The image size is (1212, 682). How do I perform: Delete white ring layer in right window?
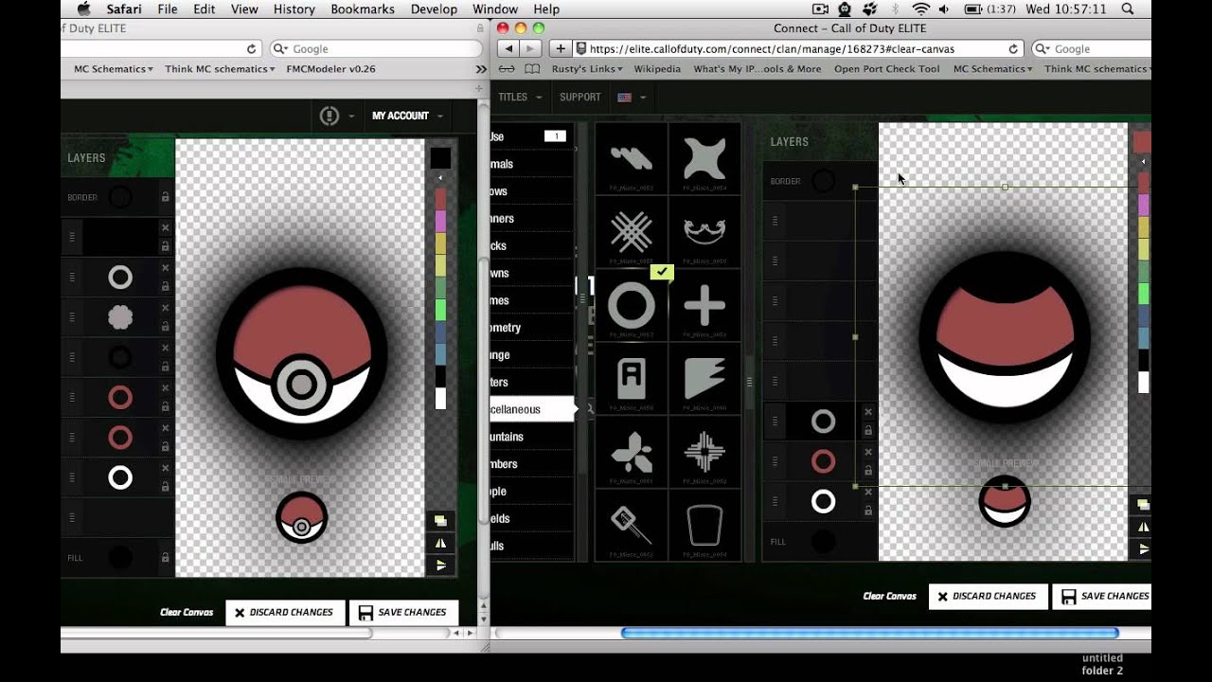[868, 492]
